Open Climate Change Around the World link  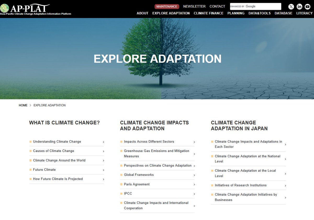(59, 160)
